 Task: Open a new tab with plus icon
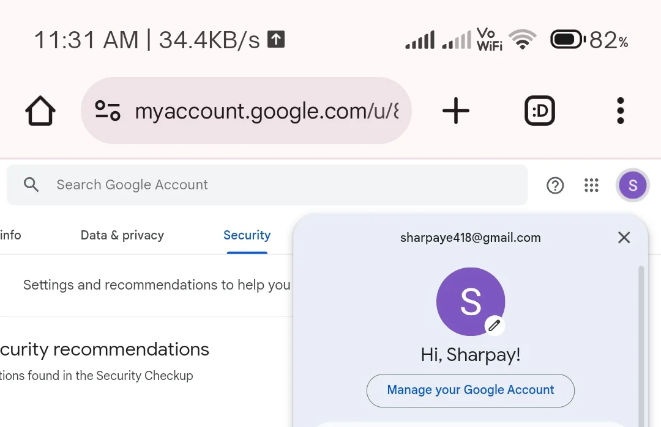tap(456, 111)
